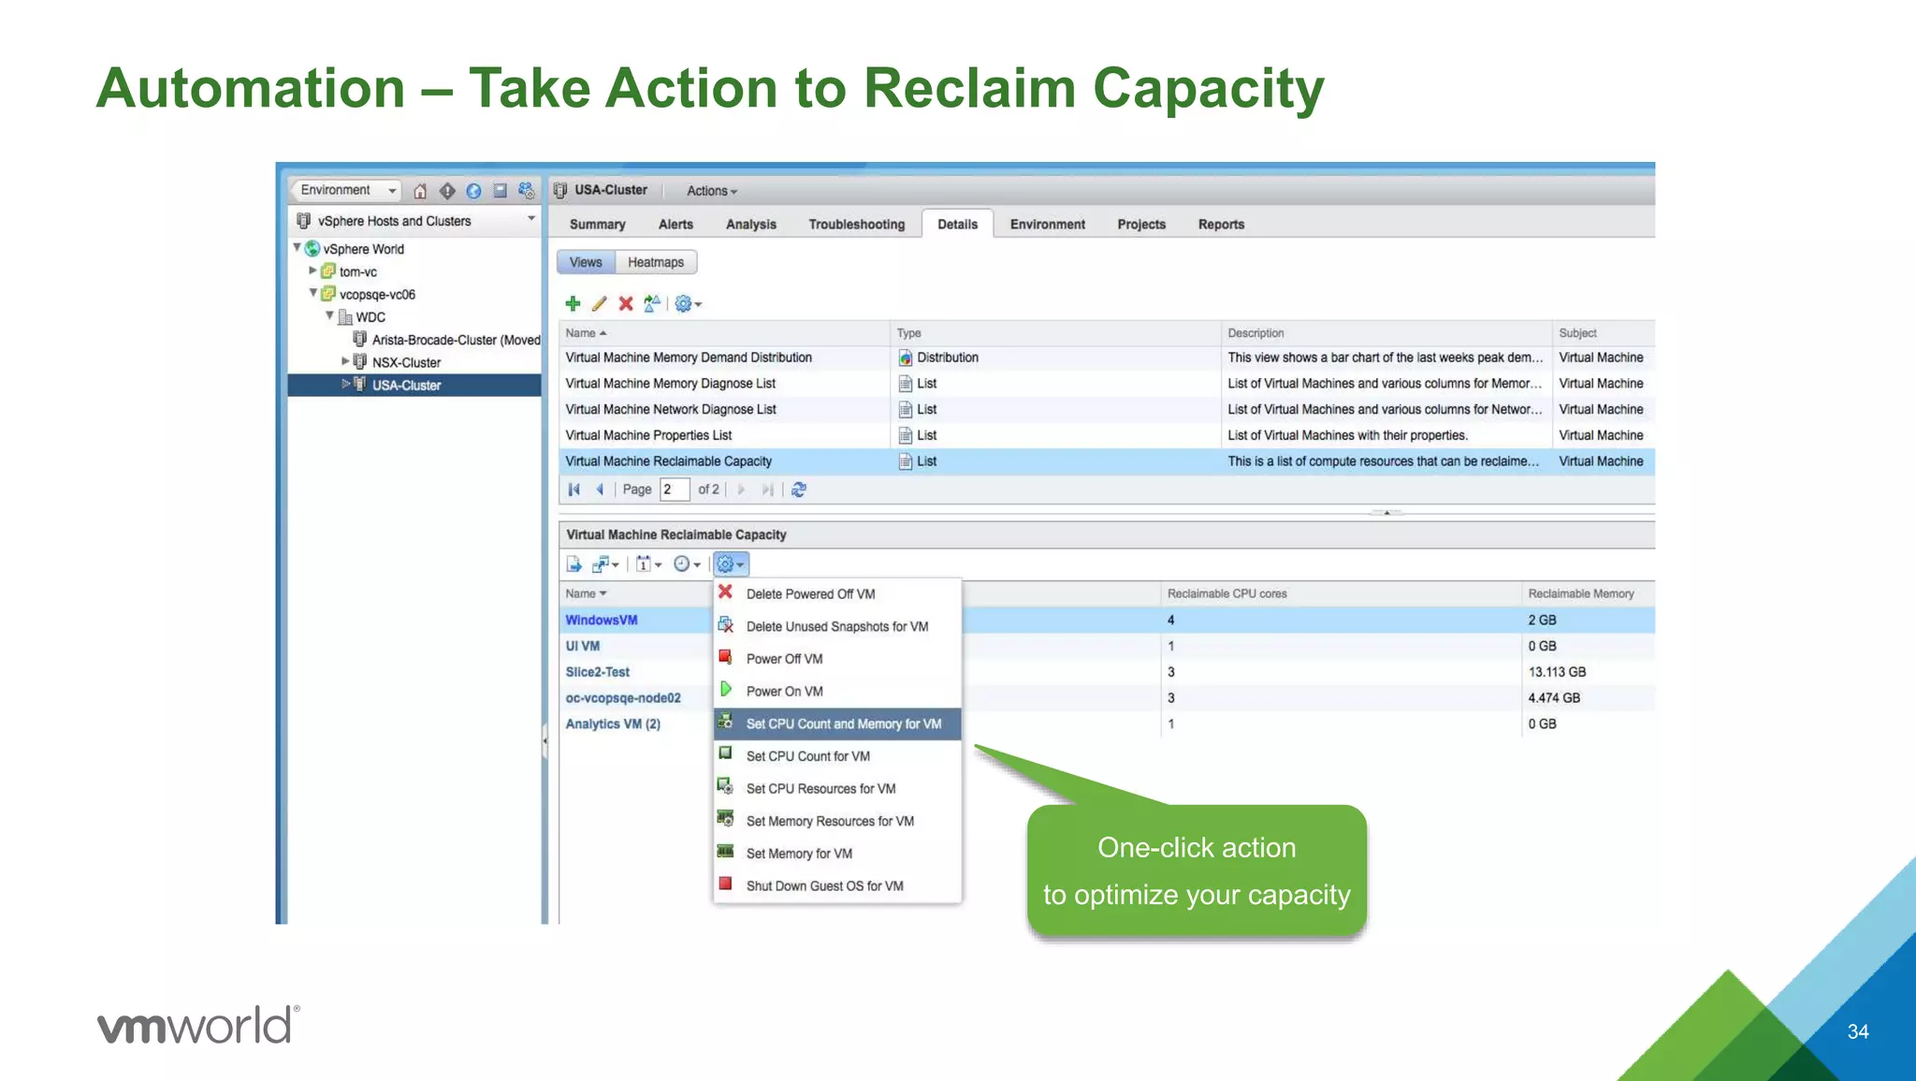1916x1081 pixels.
Task: Click the Shut Down Guest OS red square icon
Action: (725, 884)
